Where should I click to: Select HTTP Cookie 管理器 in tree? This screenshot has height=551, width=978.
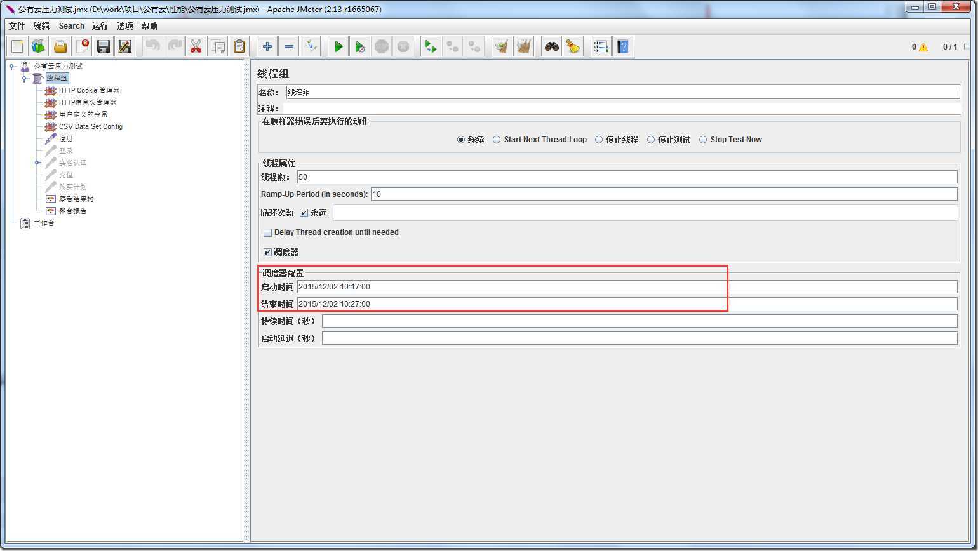[x=89, y=91]
